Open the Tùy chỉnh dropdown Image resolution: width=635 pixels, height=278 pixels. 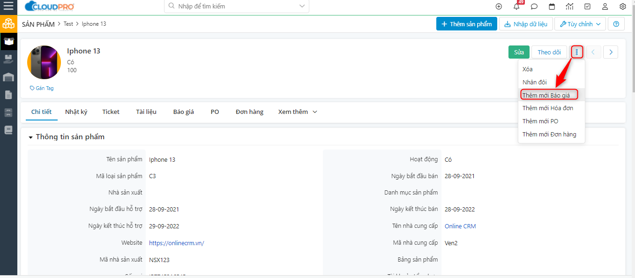click(x=580, y=24)
